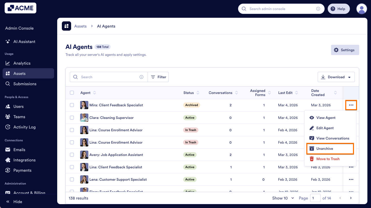Viewport: 371px width, 208px height.
Task: Open the agents Settings panel
Action: pos(345,50)
